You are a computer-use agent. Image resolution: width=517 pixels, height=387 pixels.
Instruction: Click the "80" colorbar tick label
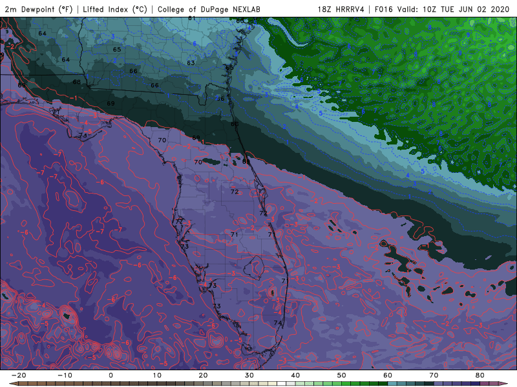click(480, 375)
